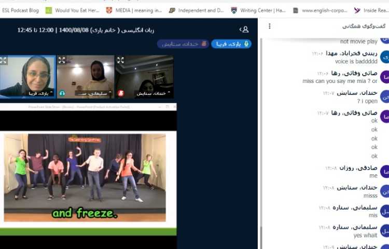Open dropdown caret on rightmost webcam name

coord(169,93)
